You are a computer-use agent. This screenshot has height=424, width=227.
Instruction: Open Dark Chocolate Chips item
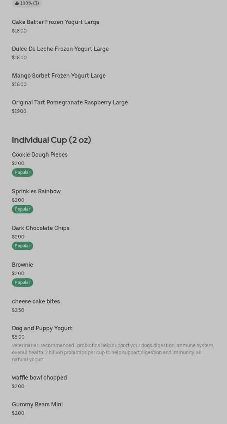(41, 228)
